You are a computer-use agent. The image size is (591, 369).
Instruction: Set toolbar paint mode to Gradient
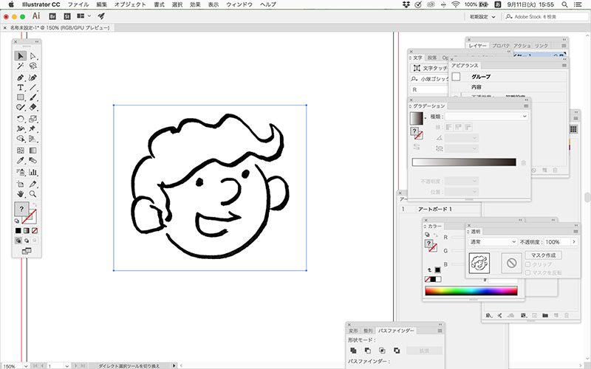coord(27,230)
